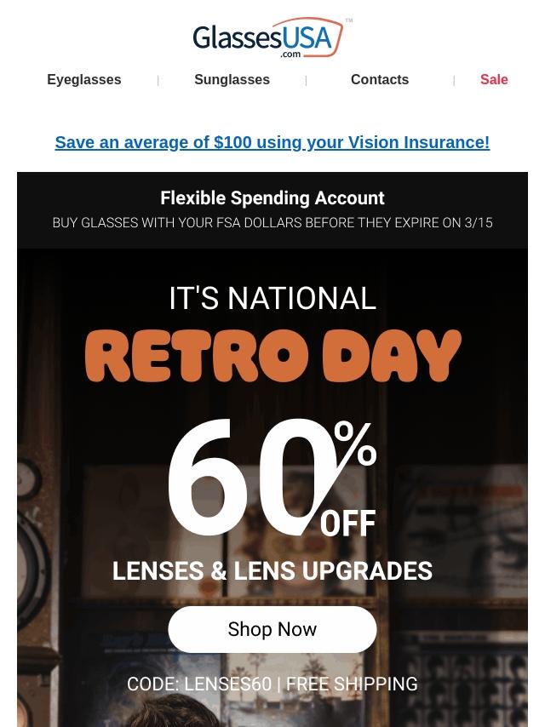Open the Sunglasses menu link
Image resolution: width=545 pixels, height=727 pixels.
(232, 79)
